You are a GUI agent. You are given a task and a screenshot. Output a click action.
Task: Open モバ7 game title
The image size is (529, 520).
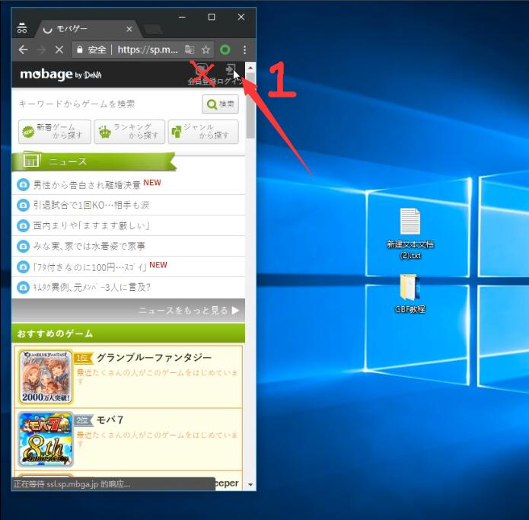(110, 420)
